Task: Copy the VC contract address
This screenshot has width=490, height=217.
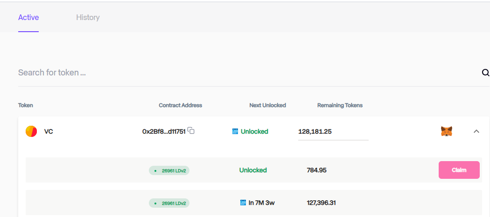Action: click(x=191, y=131)
